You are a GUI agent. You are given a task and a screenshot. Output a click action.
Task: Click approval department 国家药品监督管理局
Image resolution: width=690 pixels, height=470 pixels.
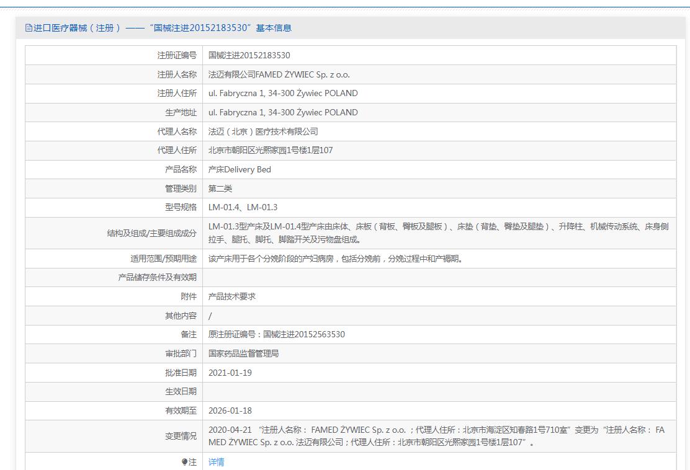[x=243, y=353]
